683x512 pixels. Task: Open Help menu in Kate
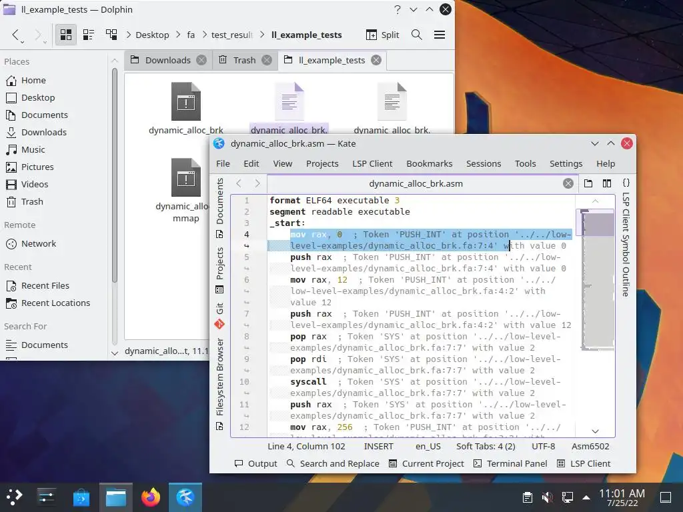click(606, 164)
